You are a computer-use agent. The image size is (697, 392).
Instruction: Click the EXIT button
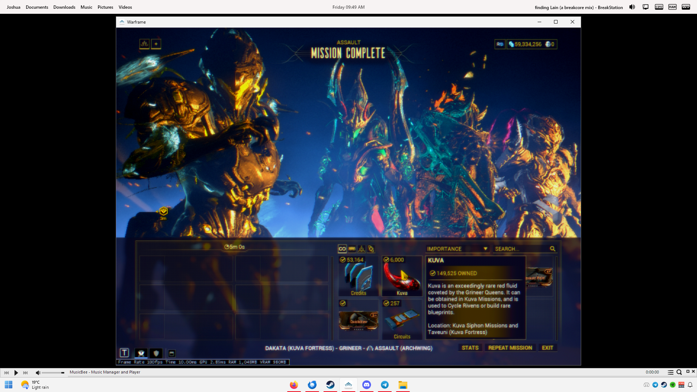coord(547,348)
